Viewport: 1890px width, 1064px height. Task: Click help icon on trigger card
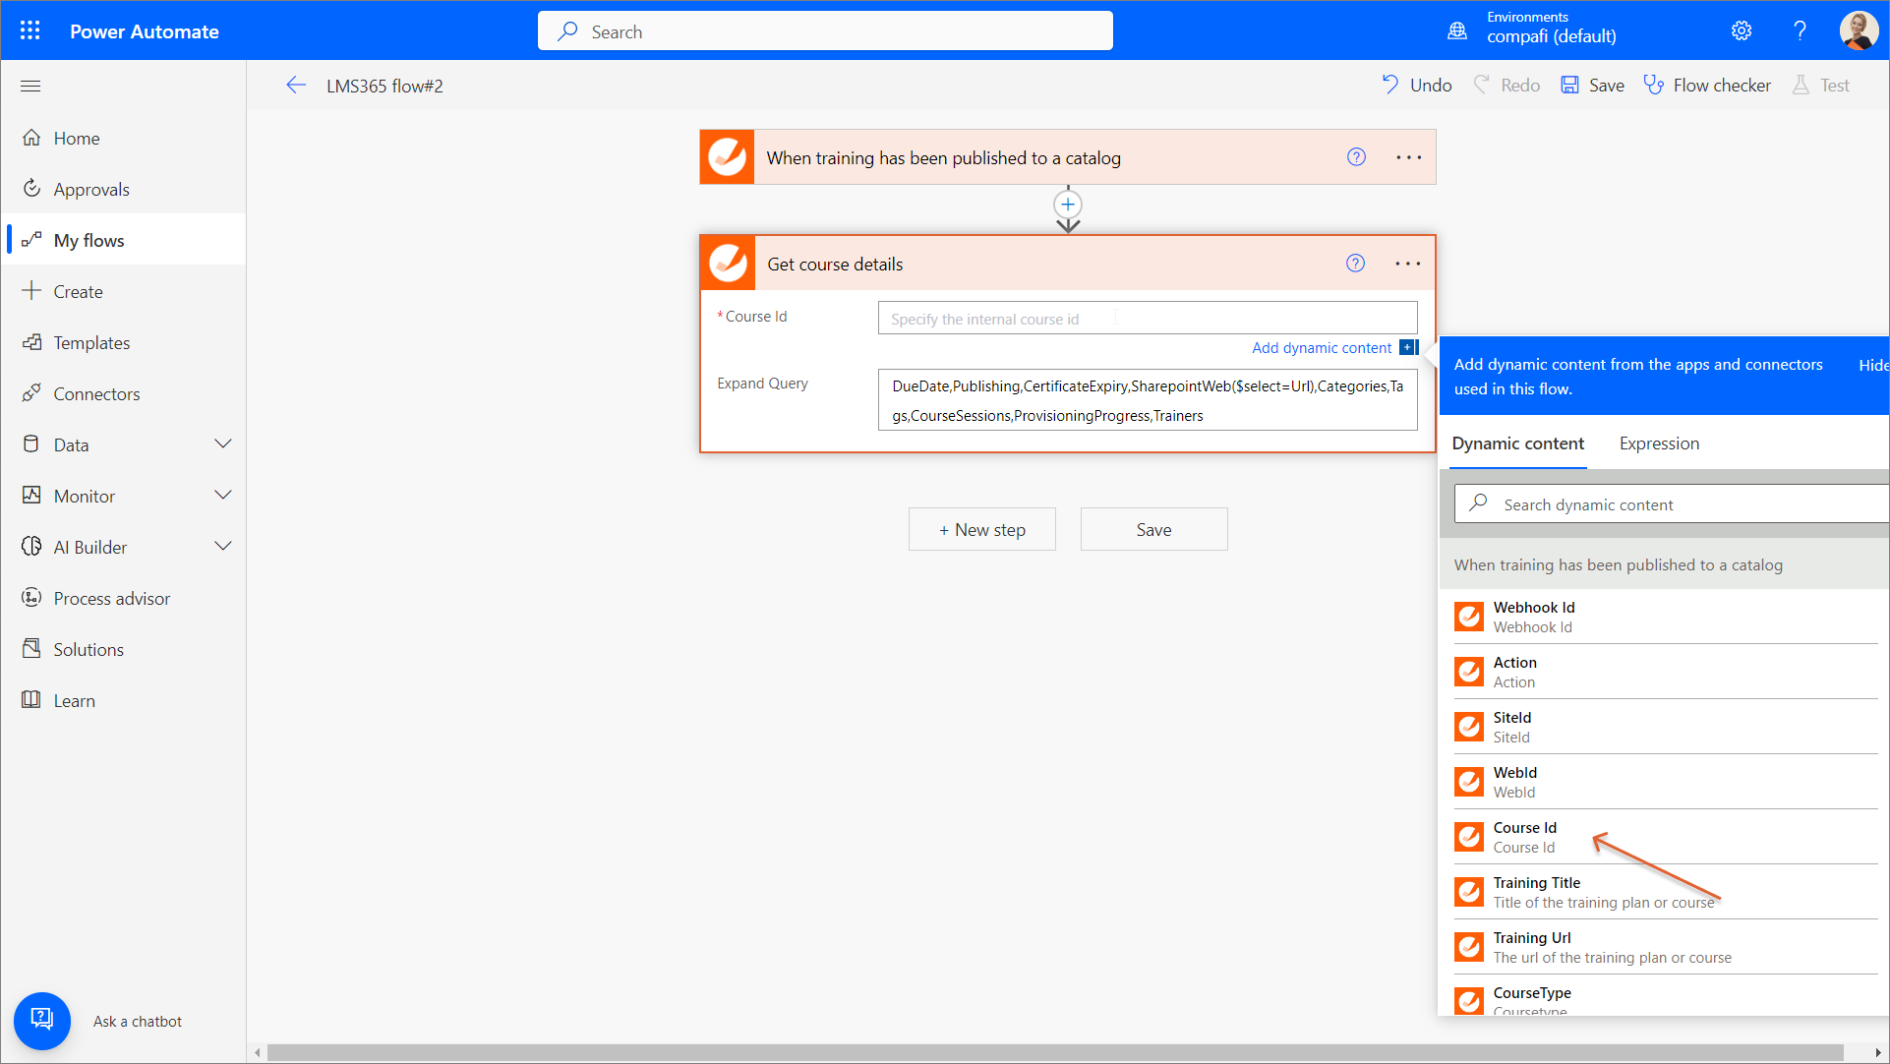point(1356,157)
